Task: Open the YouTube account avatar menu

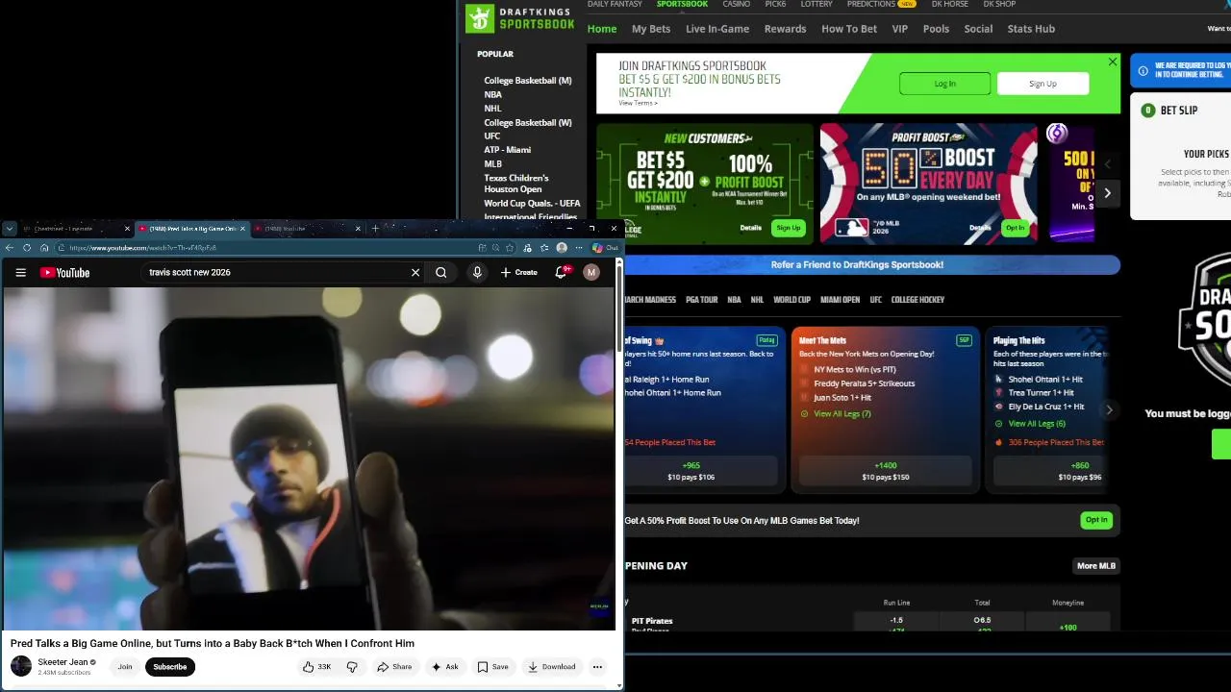Action: pyautogui.click(x=591, y=273)
